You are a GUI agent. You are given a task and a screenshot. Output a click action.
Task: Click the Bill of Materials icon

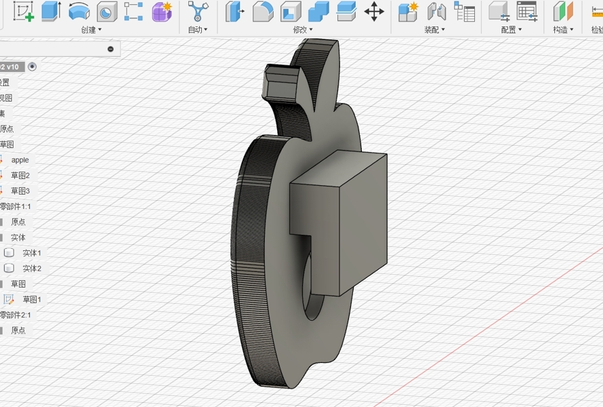(x=464, y=11)
